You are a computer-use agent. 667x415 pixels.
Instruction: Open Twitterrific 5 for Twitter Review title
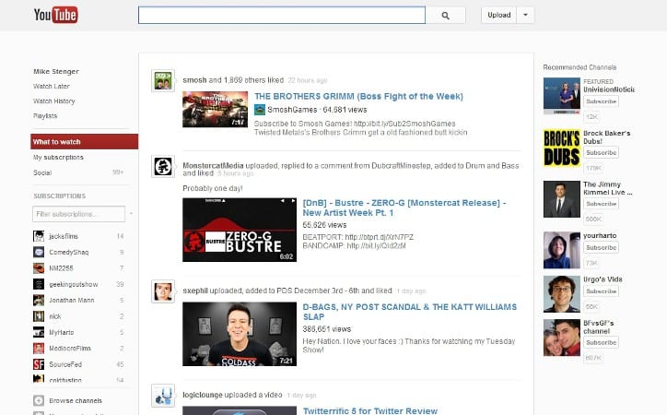pyautogui.click(x=370, y=410)
